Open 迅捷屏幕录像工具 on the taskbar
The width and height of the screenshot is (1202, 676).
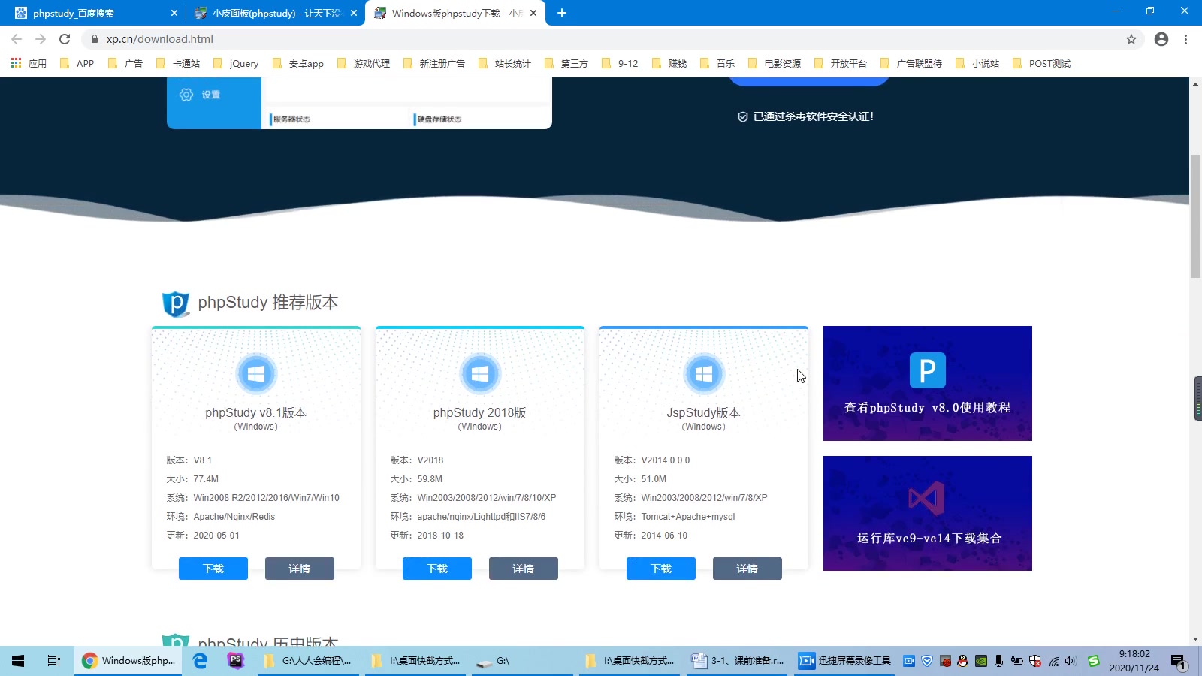point(845,661)
